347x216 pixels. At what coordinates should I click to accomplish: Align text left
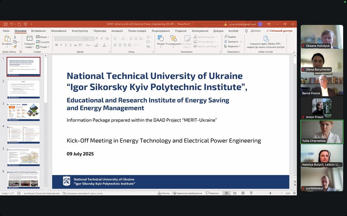(x=115, y=45)
